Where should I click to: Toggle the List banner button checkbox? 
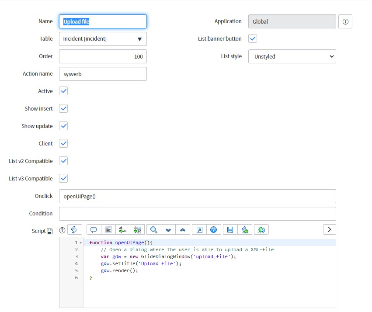pos(253,38)
